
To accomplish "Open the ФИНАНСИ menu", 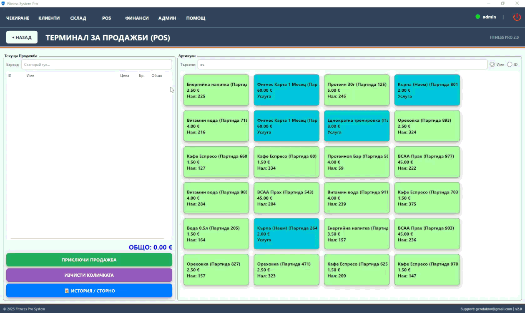I will (137, 18).
